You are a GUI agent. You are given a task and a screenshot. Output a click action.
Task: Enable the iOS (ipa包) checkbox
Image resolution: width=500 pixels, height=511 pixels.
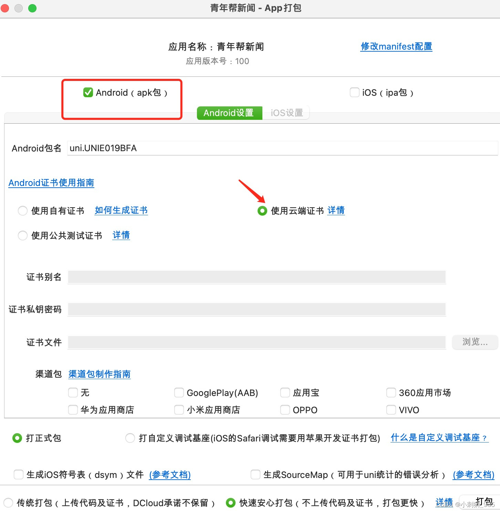tap(354, 92)
